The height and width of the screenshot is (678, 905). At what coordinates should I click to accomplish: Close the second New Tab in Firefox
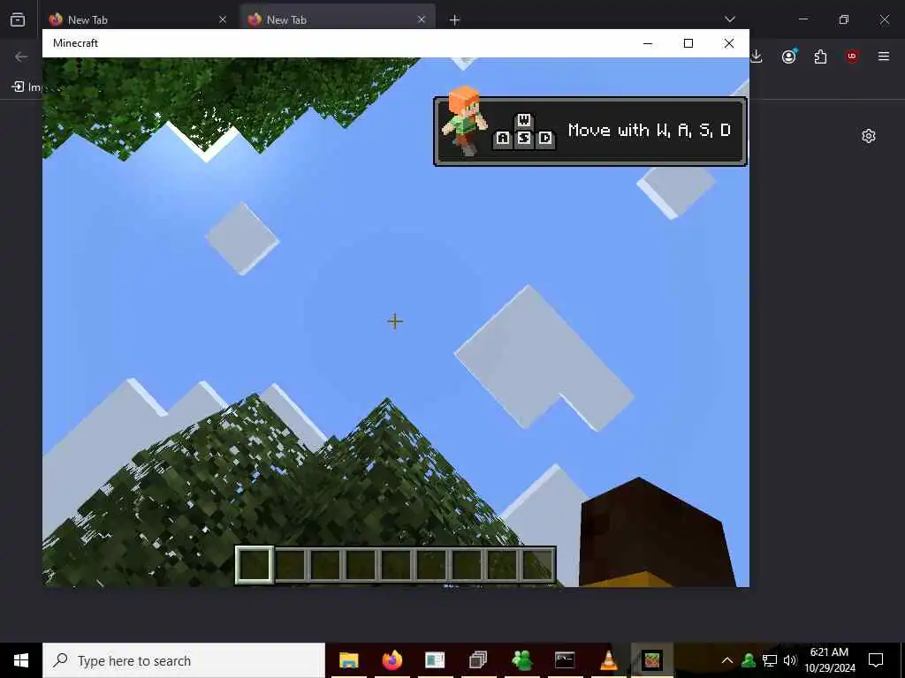point(422,19)
